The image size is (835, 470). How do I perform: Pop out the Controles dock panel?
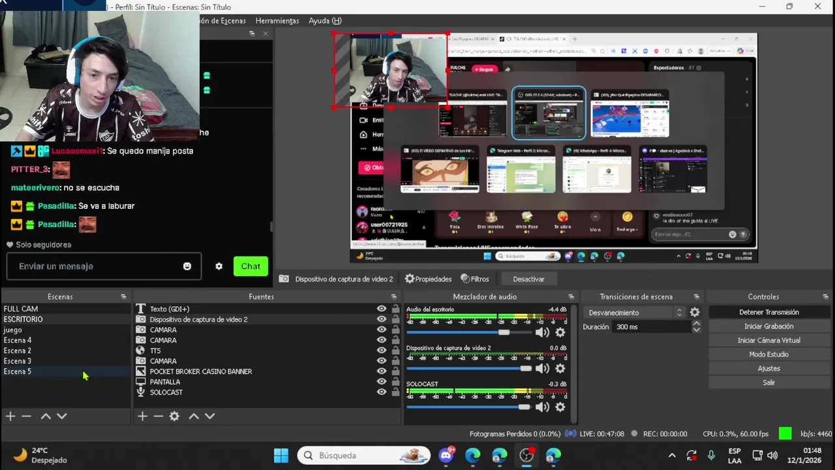point(825,296)
